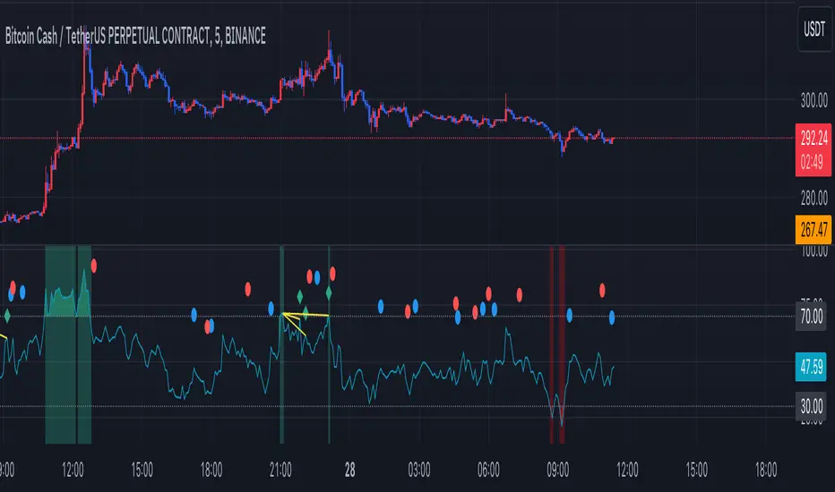Click the red 292.24 current price label
Image resolution: width=835 pixels, height=492 pixels.
(813, 138)
